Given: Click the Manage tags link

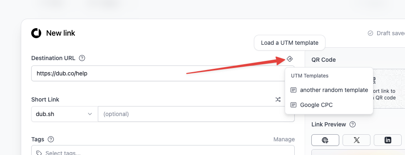Looking at the screenshot, I should point(284,139).
